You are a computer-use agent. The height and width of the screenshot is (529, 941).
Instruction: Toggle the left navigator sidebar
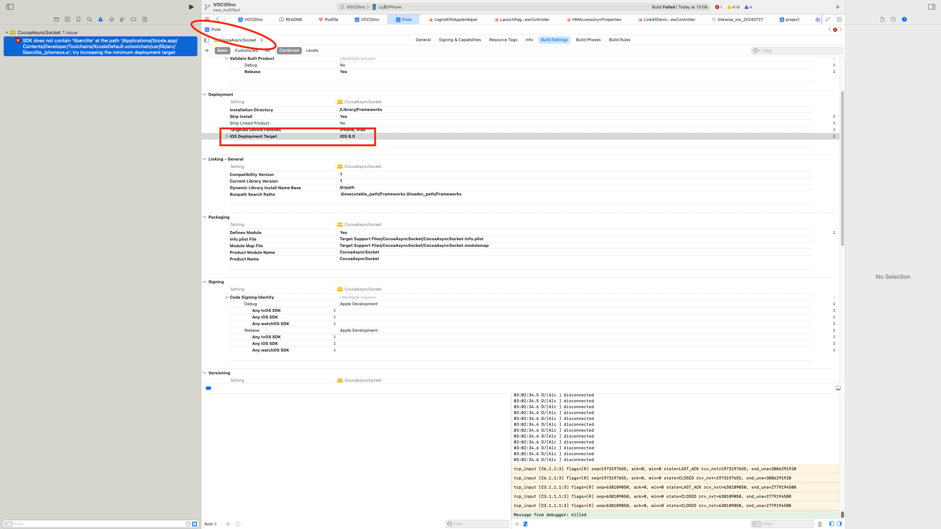10,7
